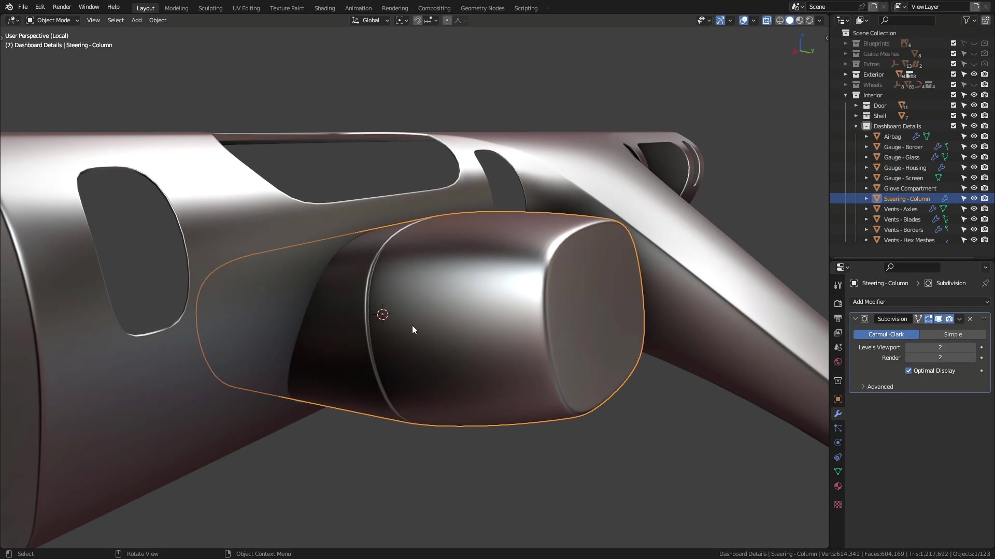Image resolution: width=995 pixels, height=559 pixels.
Task: Adjust the Render levels value field
Action: pyautogui.click(x=940, y=358)
